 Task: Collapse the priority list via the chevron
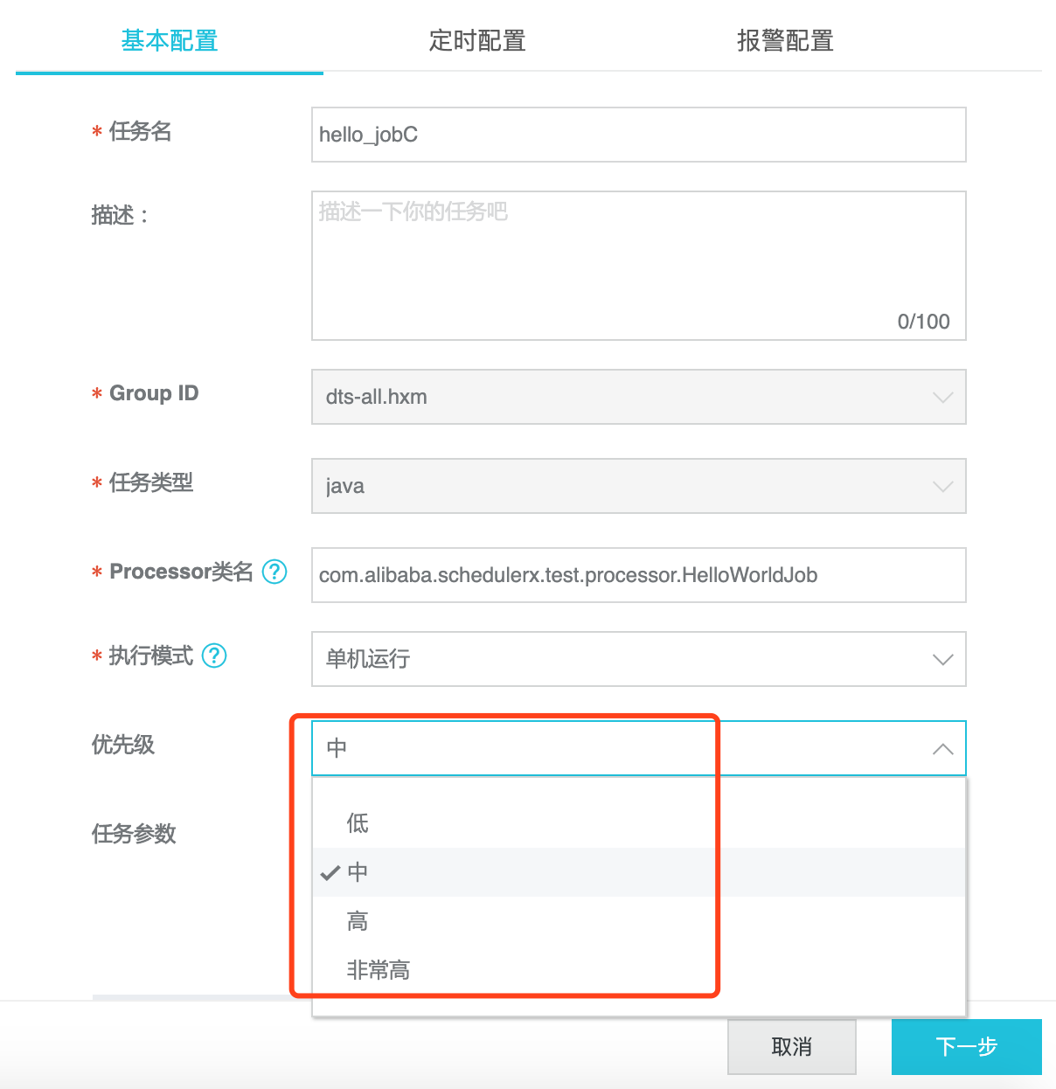pyautogui.click(x=942, y=749)
